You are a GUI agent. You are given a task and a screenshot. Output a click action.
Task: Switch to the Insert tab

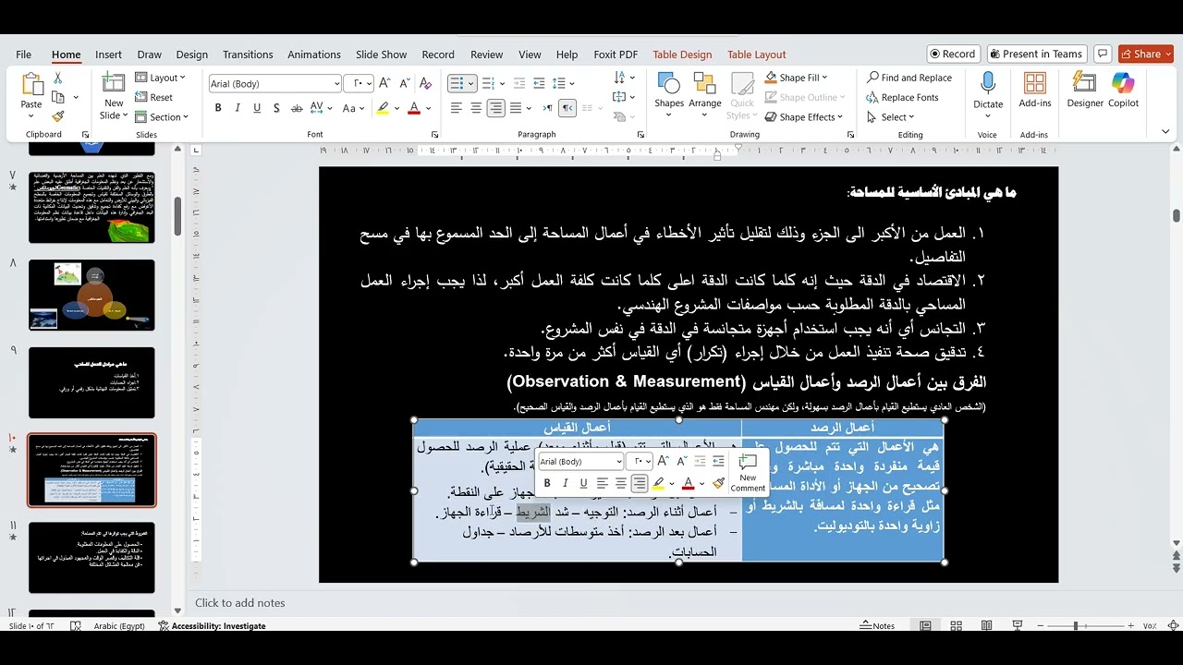[x=108, y=54]
